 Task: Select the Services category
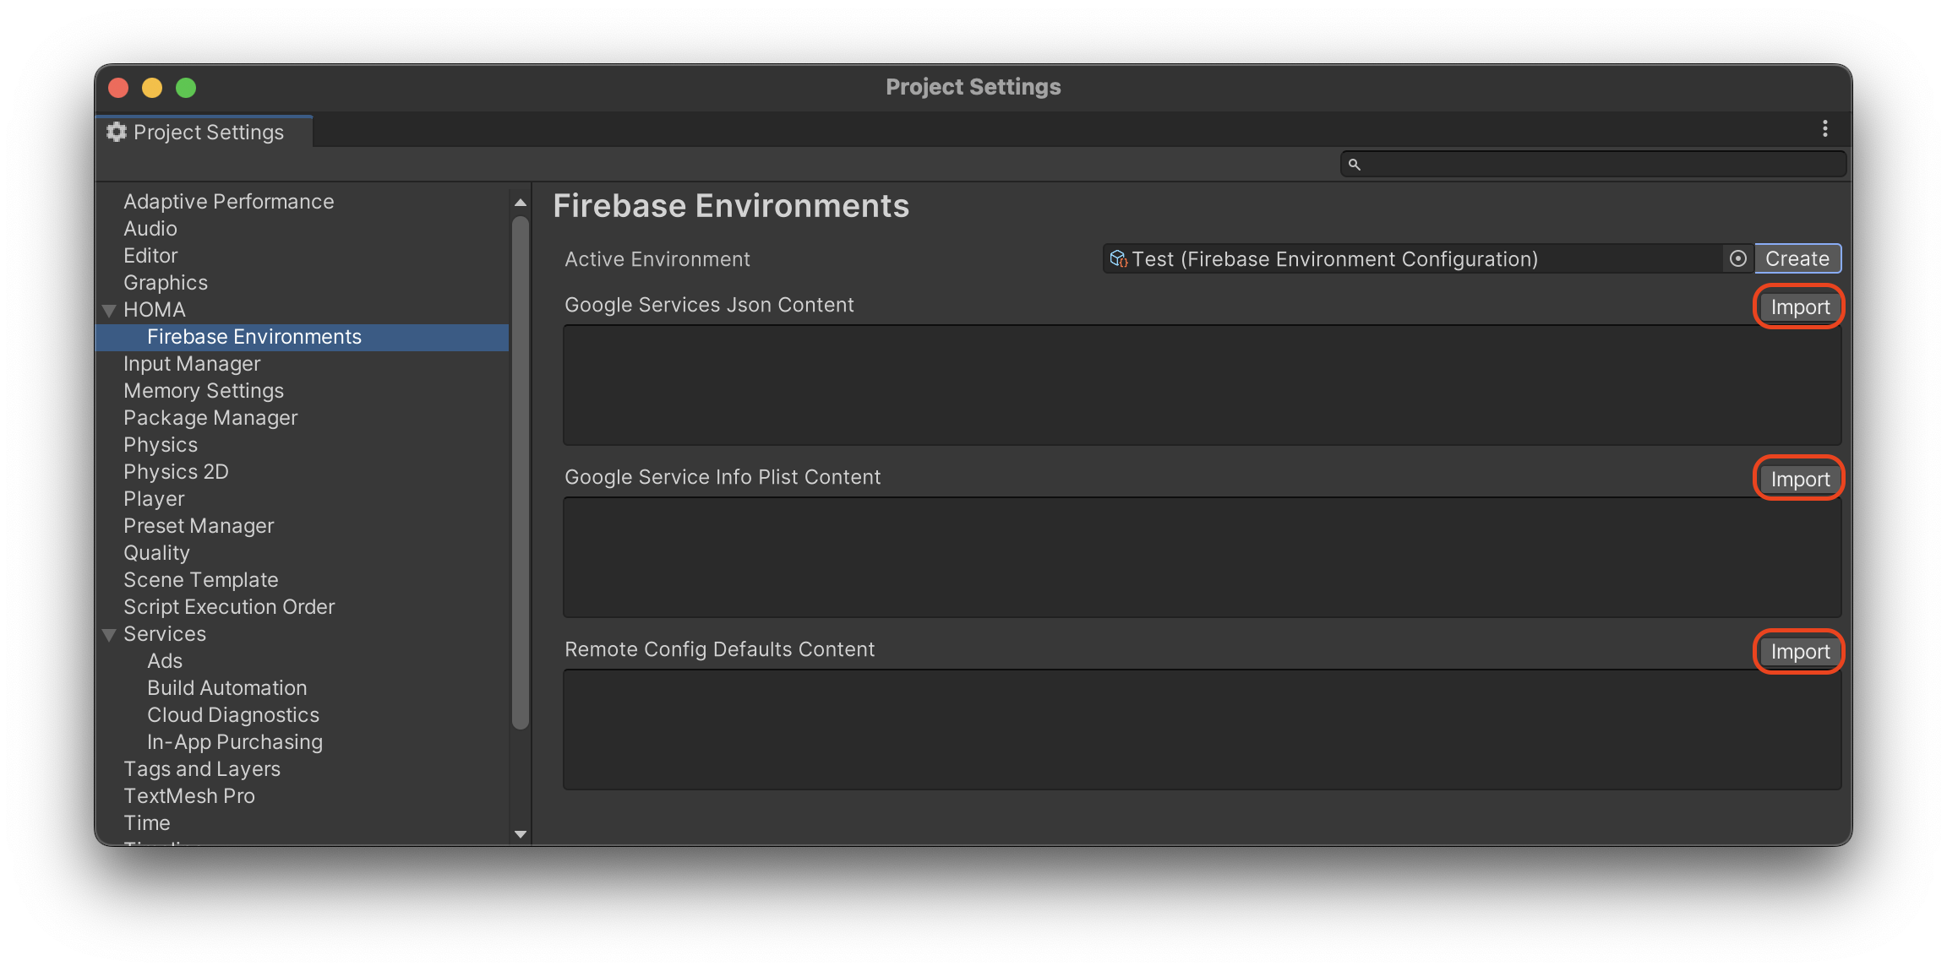click(165, 633)
